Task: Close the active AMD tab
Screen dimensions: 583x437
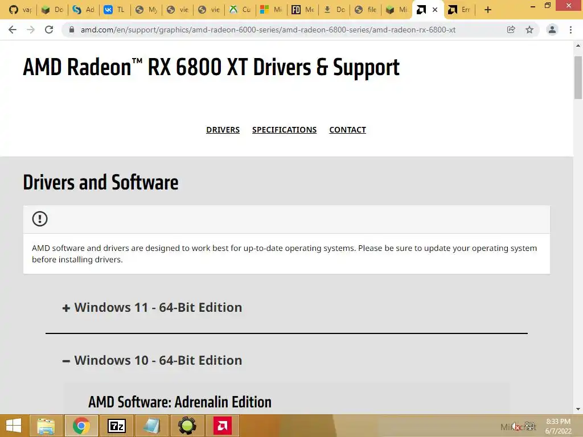Action: click(435, 10)
